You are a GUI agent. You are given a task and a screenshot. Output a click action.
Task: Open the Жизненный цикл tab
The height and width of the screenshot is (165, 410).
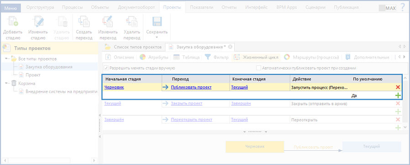tap(256, 57)
